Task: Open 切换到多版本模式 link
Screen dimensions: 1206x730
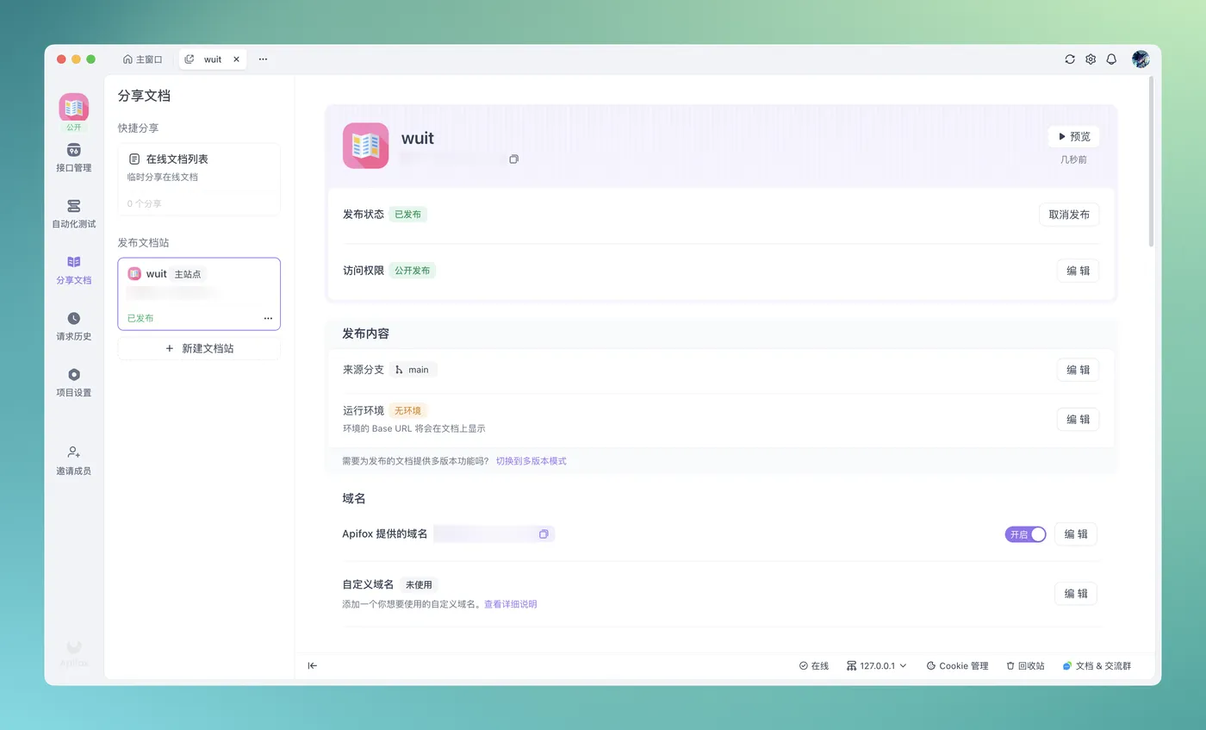Action: click(531, 461)
